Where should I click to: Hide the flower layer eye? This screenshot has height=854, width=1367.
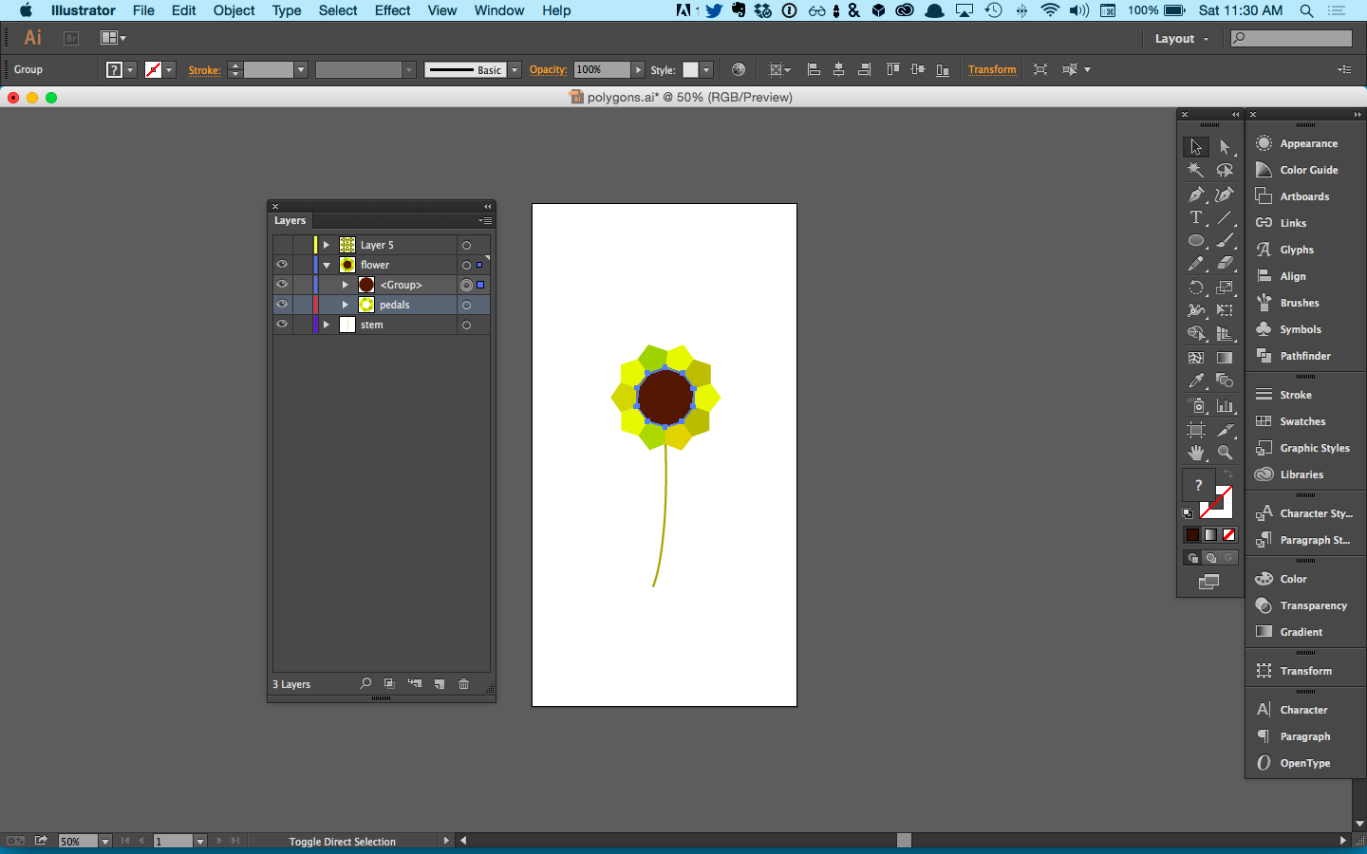click(282, 265)
